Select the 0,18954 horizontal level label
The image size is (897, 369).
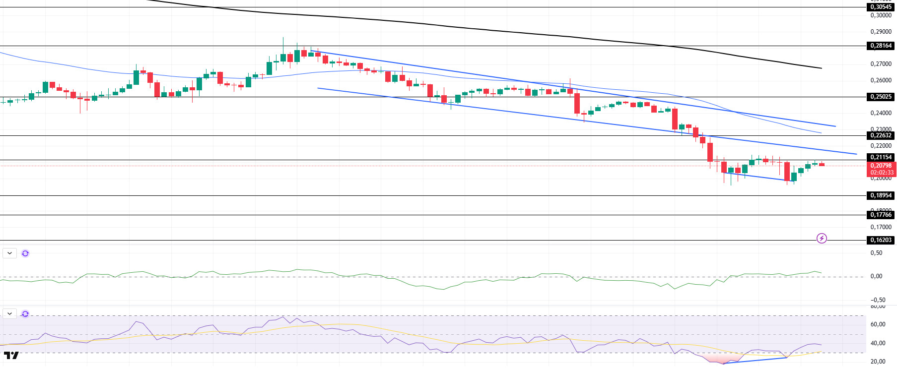pyautogui.click(x=881, y=195)
